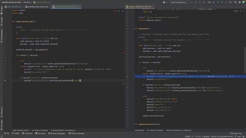Click the red error indicator in left editor
The image size is (246, 138).
coord(115,11)
